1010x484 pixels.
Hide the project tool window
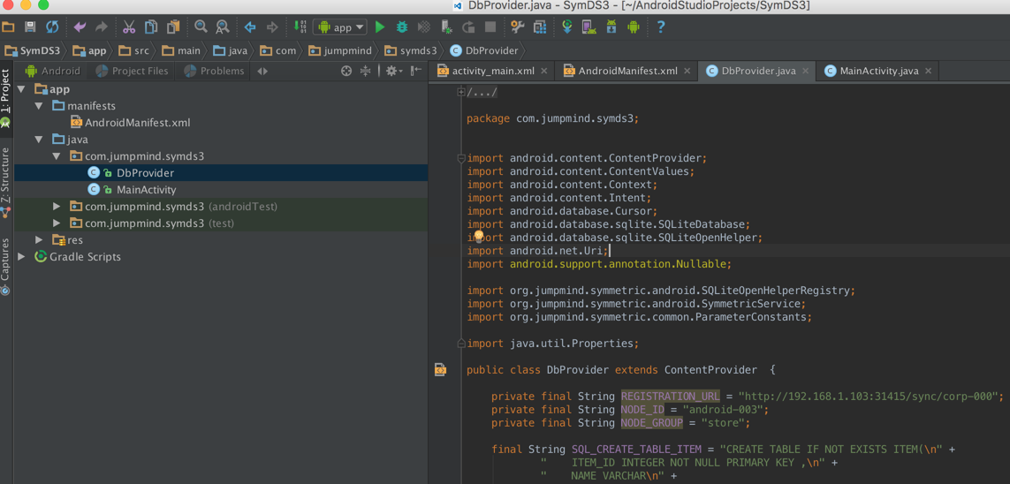pyautogui.click(x=416, y=71)
